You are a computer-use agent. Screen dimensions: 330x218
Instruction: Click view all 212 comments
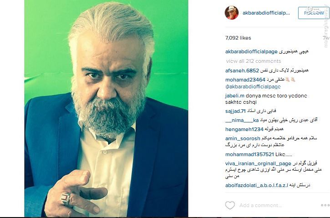pyautogui.click(x=254, y=61)
